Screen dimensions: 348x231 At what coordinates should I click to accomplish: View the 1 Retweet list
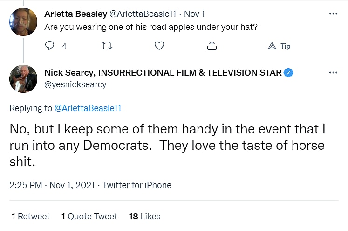coord(31,217)
